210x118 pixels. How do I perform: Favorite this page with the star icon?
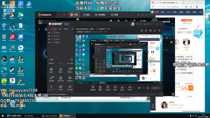tap(186, 7)
